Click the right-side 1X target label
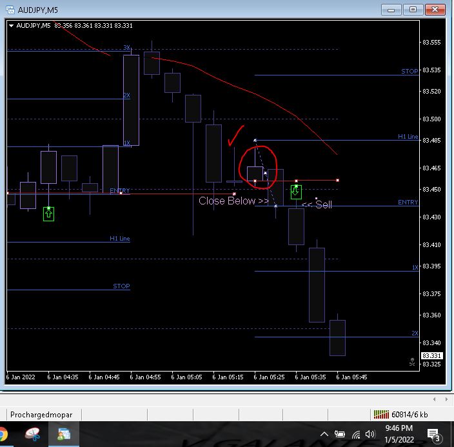The height and width of the screenshot is (447, 454). pos(415,268)
